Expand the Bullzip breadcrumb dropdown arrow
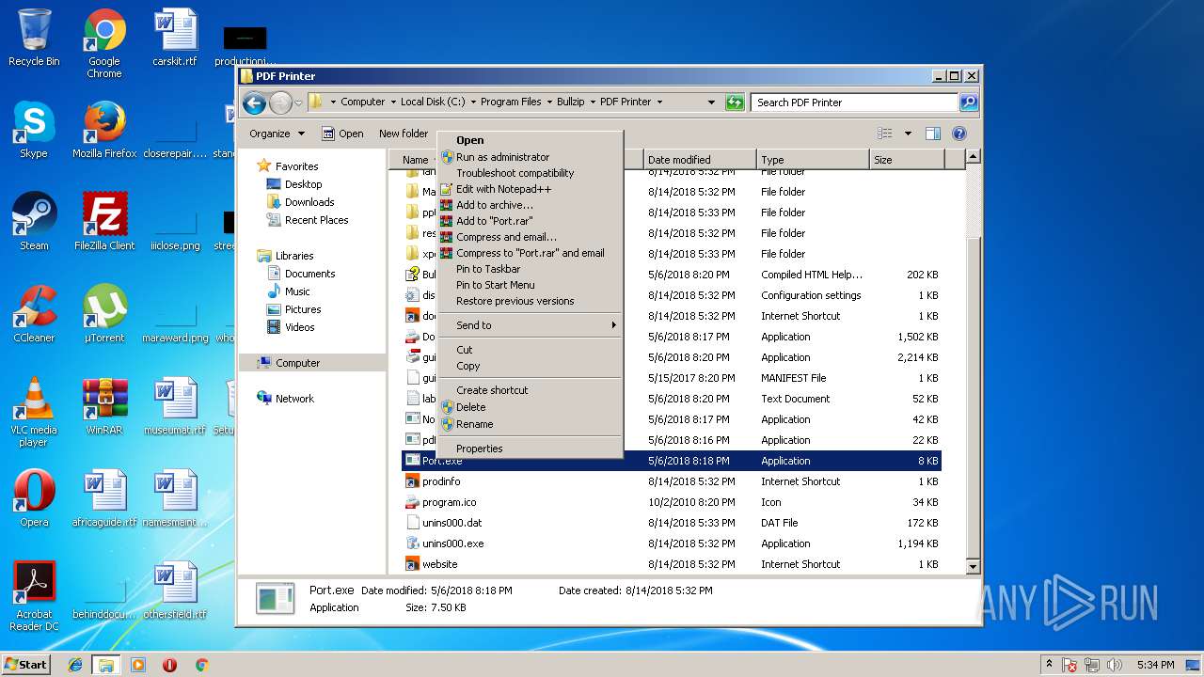 (x=593, y=102)
